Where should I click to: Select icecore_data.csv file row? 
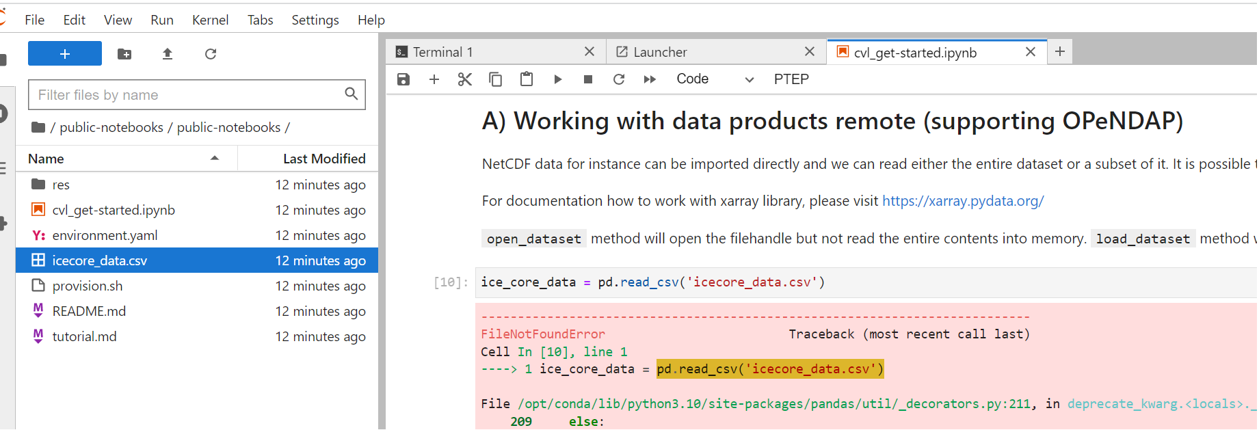click(x=197, y=260)
